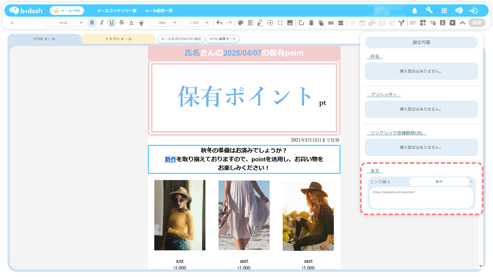Open notifications with the bell icon
Image resolution: width=493 pixels, height=277 pixels.
pos(415,11)
